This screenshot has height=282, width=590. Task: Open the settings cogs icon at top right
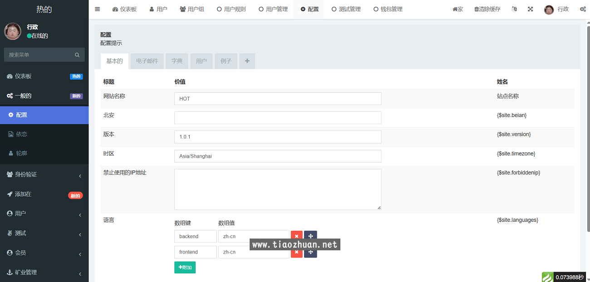point(582,9)
